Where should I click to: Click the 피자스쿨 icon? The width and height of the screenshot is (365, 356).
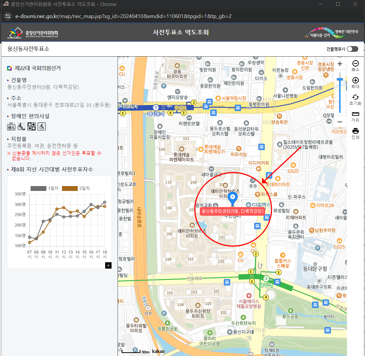(258, 194)
